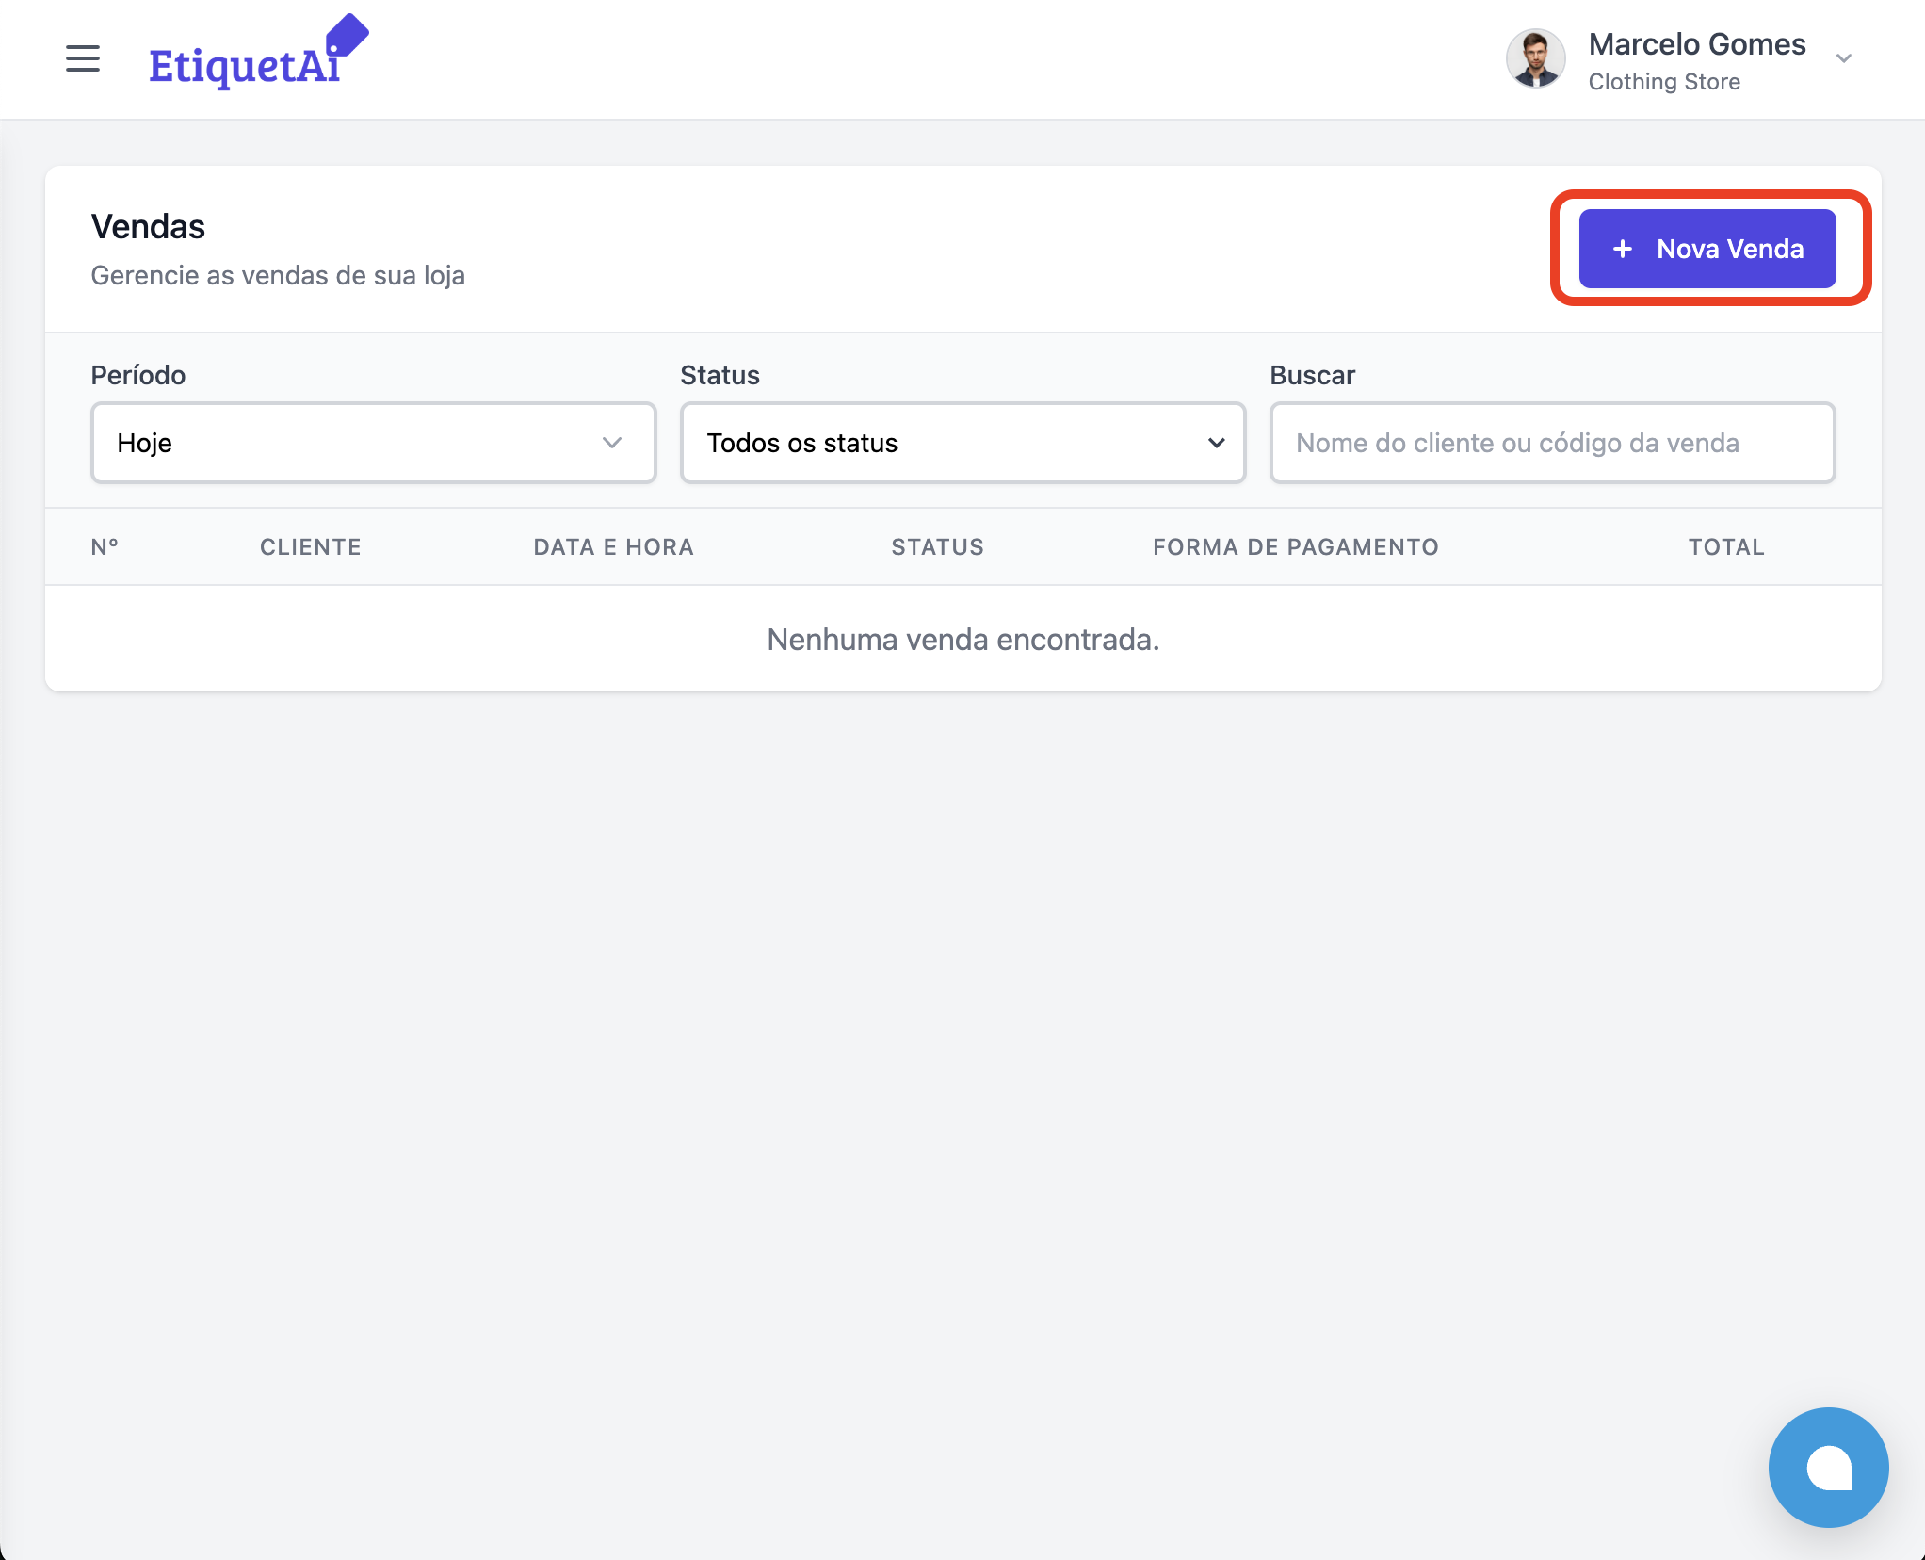The width and height of the screenshot is (1925, 1560).
Task: Click the CLIENTE column header
Action: click(311, 547)
